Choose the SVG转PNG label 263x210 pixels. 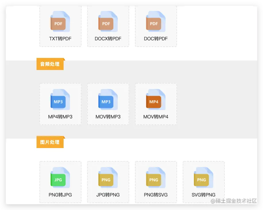coord(203,195)
